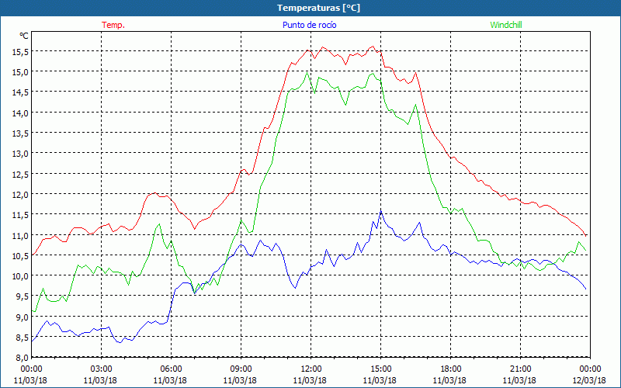Click the 06:00 time axis label
This screenshot has width=621, height=388.
(x=171, y=369)
